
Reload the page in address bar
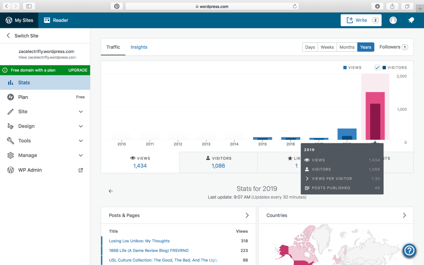(x=295, y=6)
